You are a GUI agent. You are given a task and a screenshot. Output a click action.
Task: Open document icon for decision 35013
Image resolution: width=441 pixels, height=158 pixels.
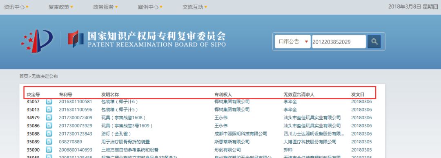(49, 109)
